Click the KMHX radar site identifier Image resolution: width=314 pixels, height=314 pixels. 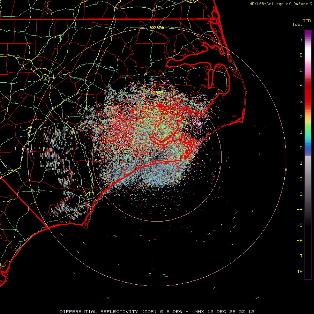click(x=198, y=312)
